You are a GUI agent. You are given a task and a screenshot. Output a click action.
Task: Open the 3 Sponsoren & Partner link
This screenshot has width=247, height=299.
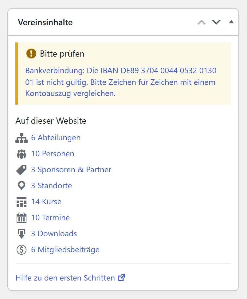(x=71, y=170)
